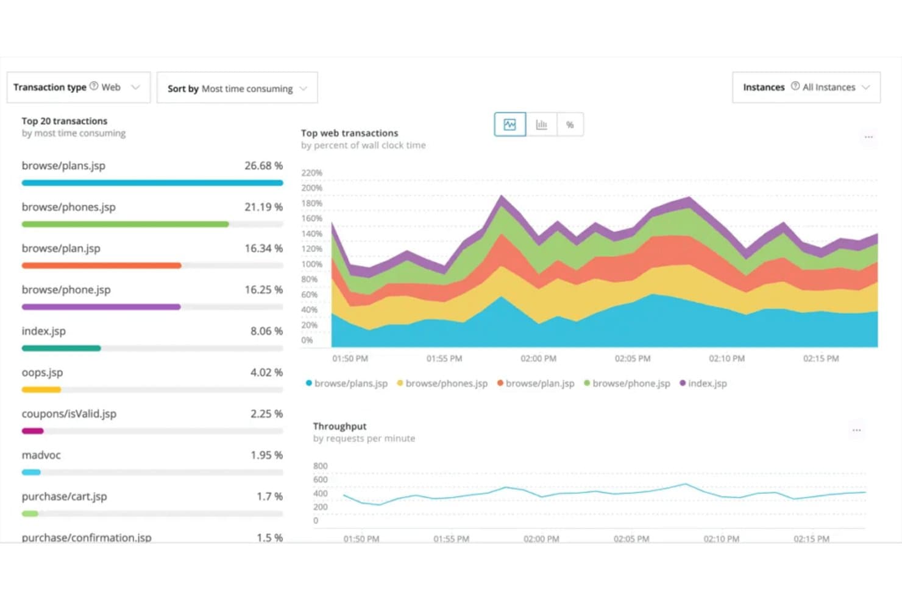Screen dimensions: 902x601
Task: Click the Top web transactions chart title
Action: tap(349, 133)
